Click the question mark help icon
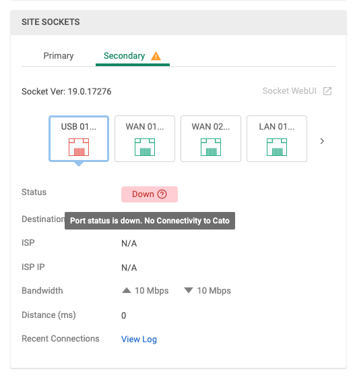 point(162,194)
